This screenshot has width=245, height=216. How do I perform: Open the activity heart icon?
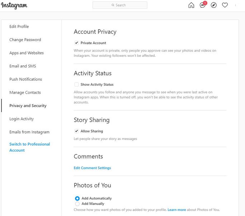click(x=225, y=5)
